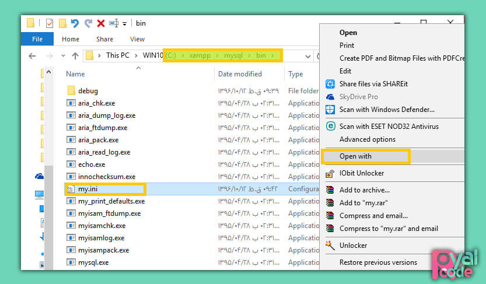Select the my.ini configuration file
This screenshot has height=284, width=486.
click(x=88, y=189)
